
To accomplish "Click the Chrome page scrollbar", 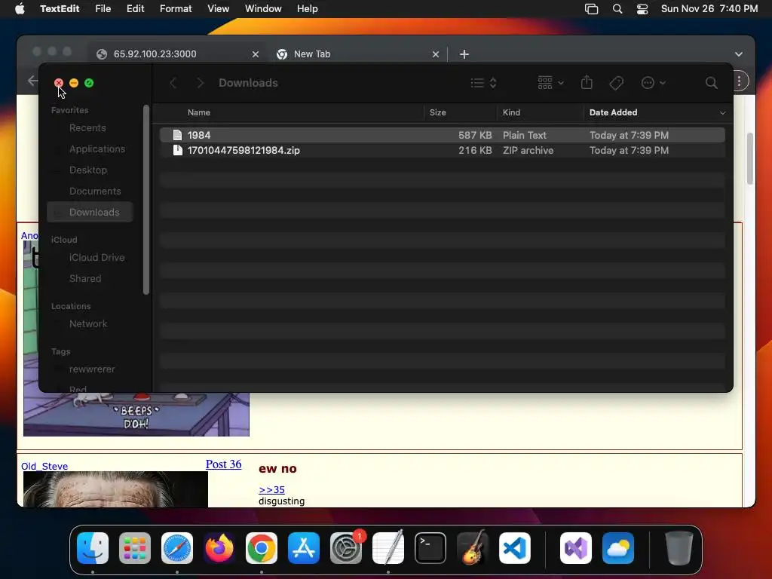I will click(750, 158).
